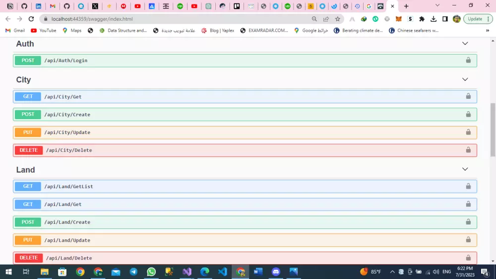
Task: Switch to the Trello tab
Action: point(237,6)
